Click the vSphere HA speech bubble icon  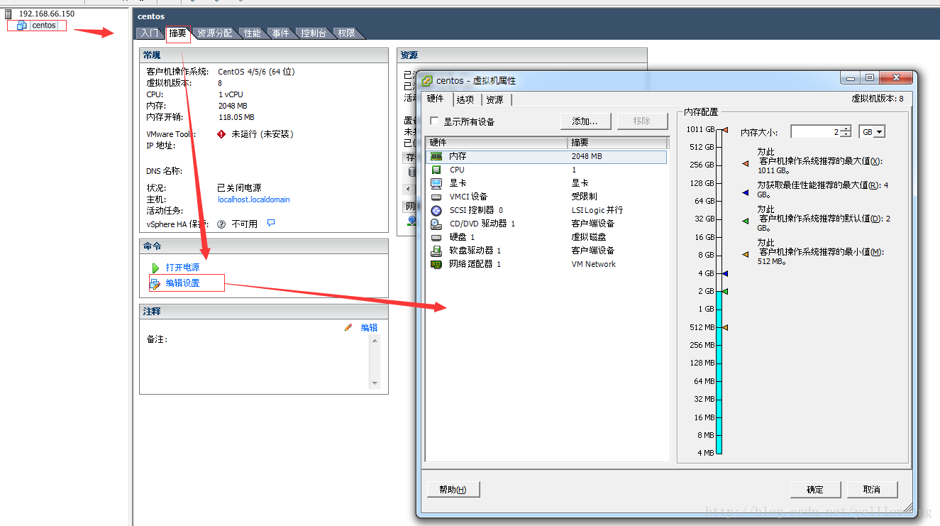[x=271, y=223]
